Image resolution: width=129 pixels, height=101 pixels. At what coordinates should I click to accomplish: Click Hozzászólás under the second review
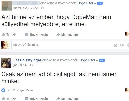point(36,99)
